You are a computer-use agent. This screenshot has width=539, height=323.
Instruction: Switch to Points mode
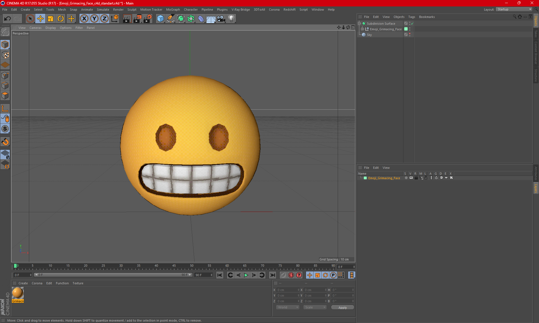(5, 75)
